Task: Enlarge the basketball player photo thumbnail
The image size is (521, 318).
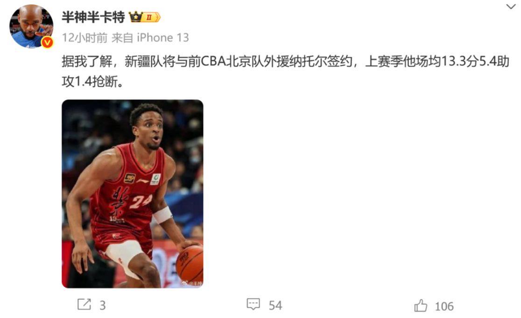Action: click(x=133, y=194)
